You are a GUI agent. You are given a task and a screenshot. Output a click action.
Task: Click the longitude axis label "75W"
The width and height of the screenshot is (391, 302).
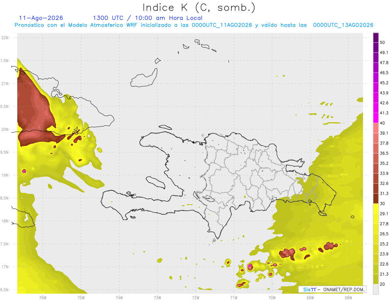[81, 297]
